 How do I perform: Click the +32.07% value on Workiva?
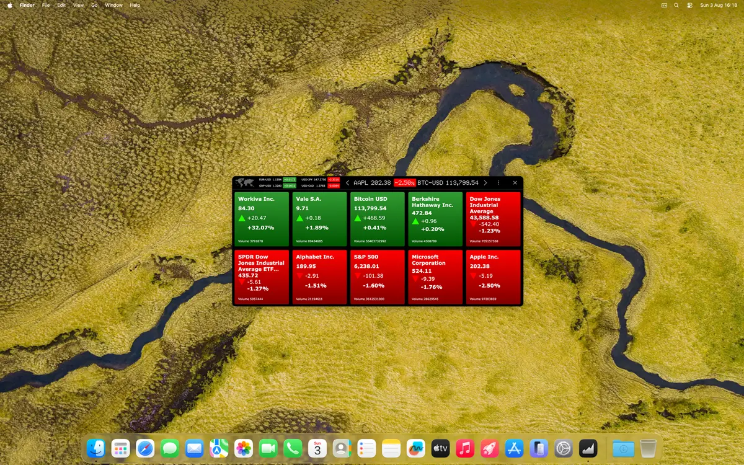260,228
